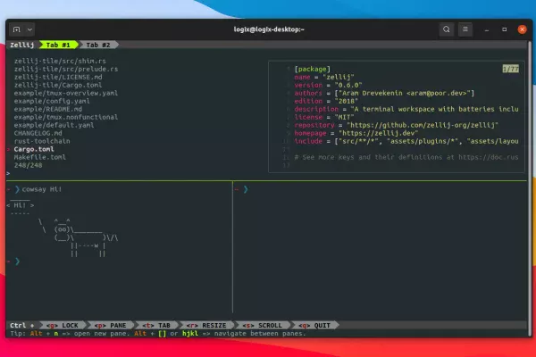Open terminal search via the magnifier icon
This screenshot has width=536, height=357.
(x=447, y=29)
